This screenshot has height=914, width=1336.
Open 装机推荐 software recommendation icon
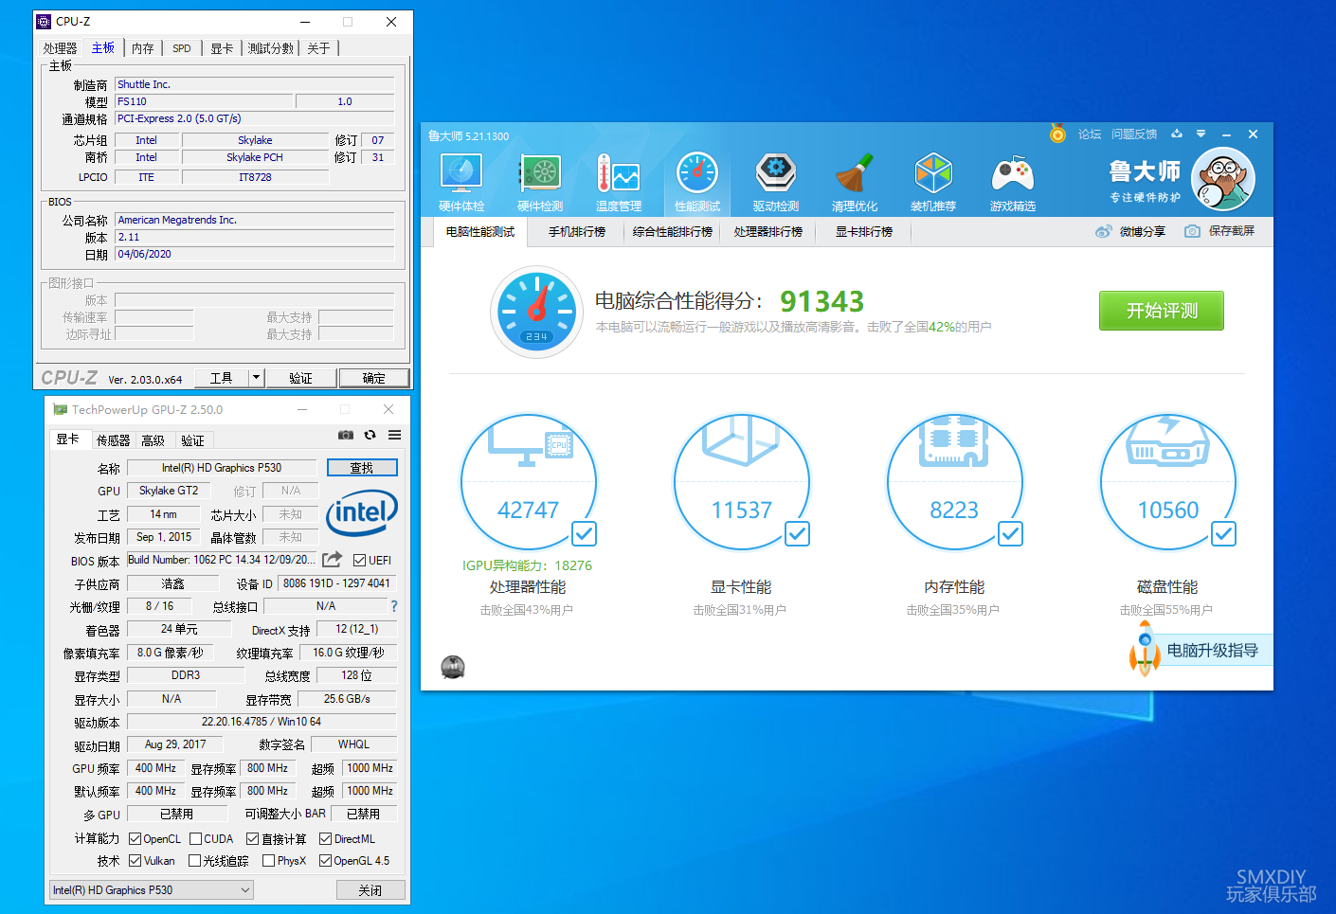tap(933, 183)
